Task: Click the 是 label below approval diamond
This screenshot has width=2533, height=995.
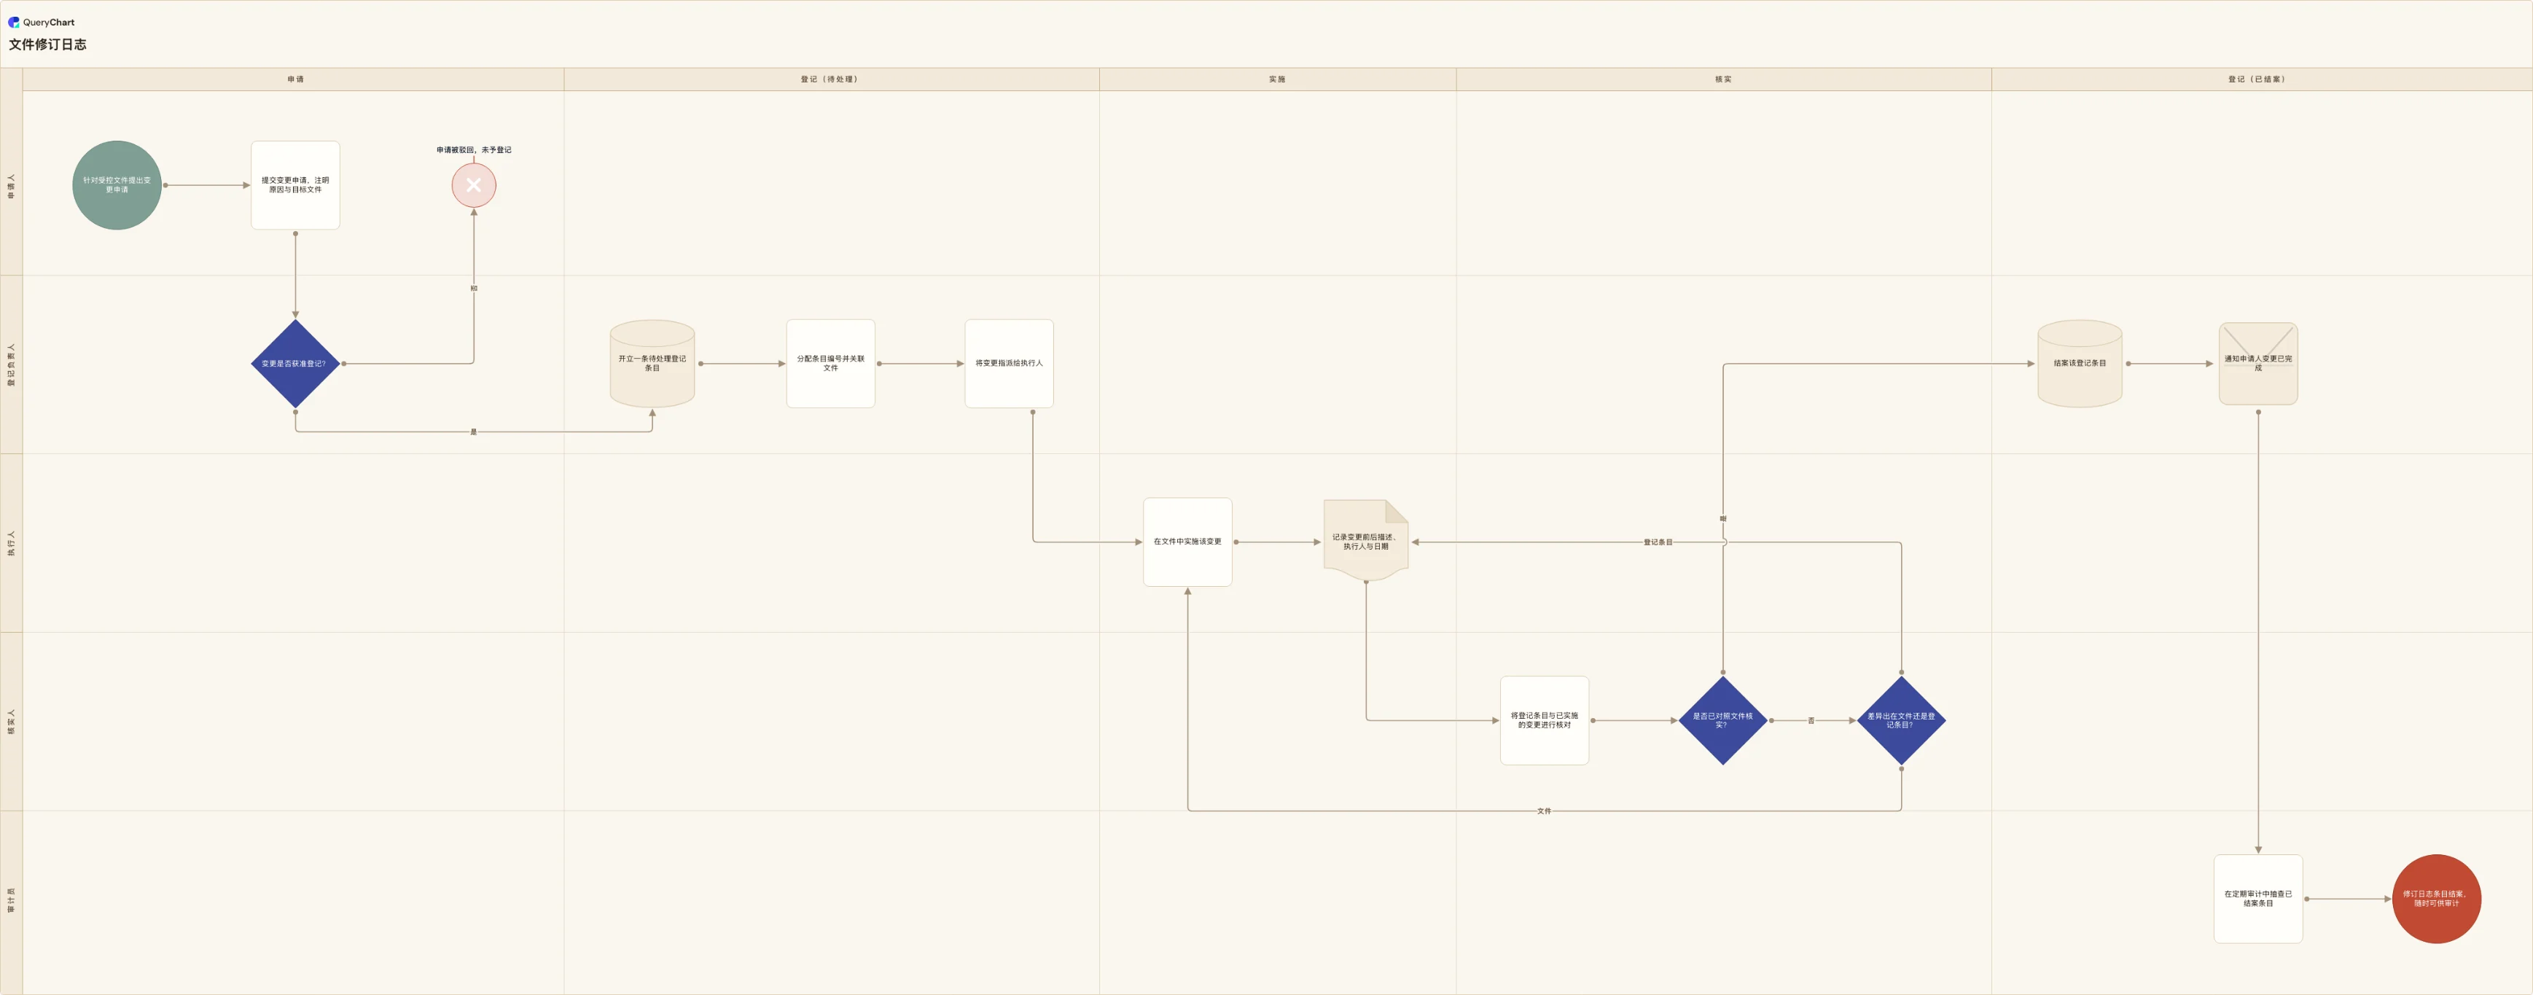Action: [x=473, y=432]
